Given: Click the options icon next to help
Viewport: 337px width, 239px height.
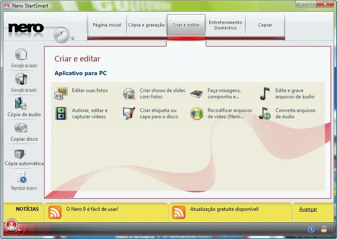Looking at the screenshot, I should tap(323, 229).
